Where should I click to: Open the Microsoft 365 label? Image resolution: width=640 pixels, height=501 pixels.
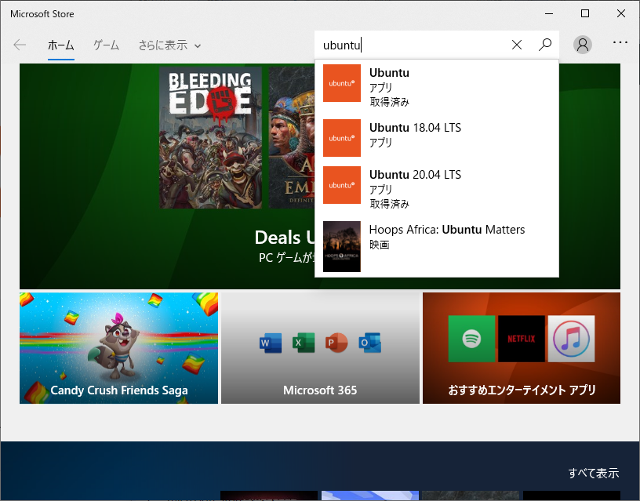pos(320,390)
